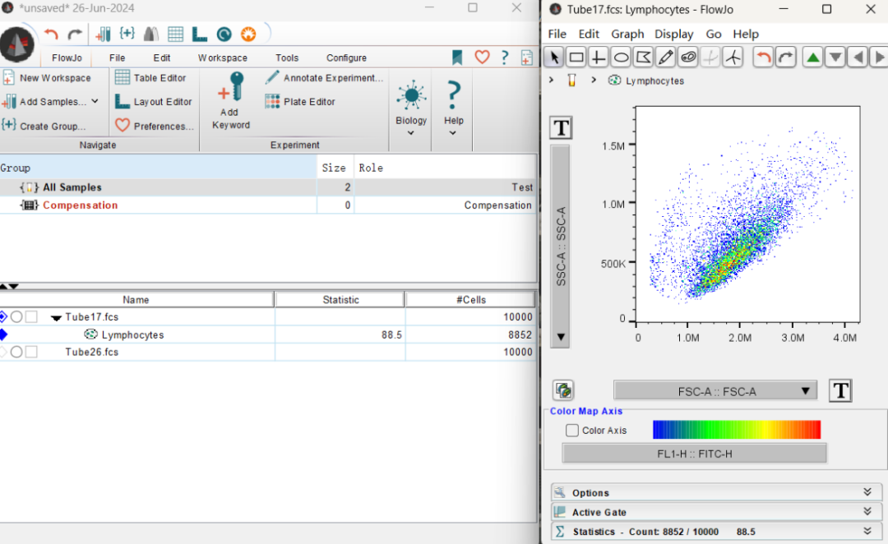The image size is (888, 544).
Task: Open the Tools ribbon tab
Action: click(x=287, y=58)
